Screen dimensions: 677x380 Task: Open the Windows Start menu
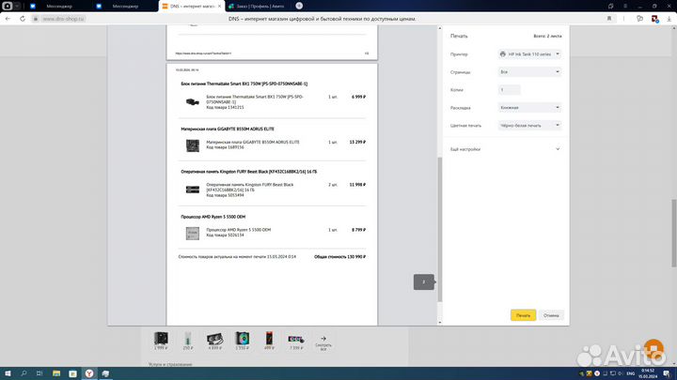[x=8, y=373]
